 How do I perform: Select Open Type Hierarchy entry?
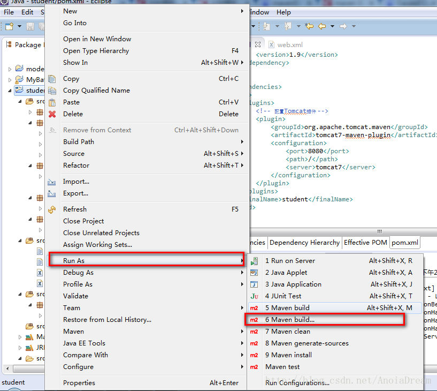(147, 51)
